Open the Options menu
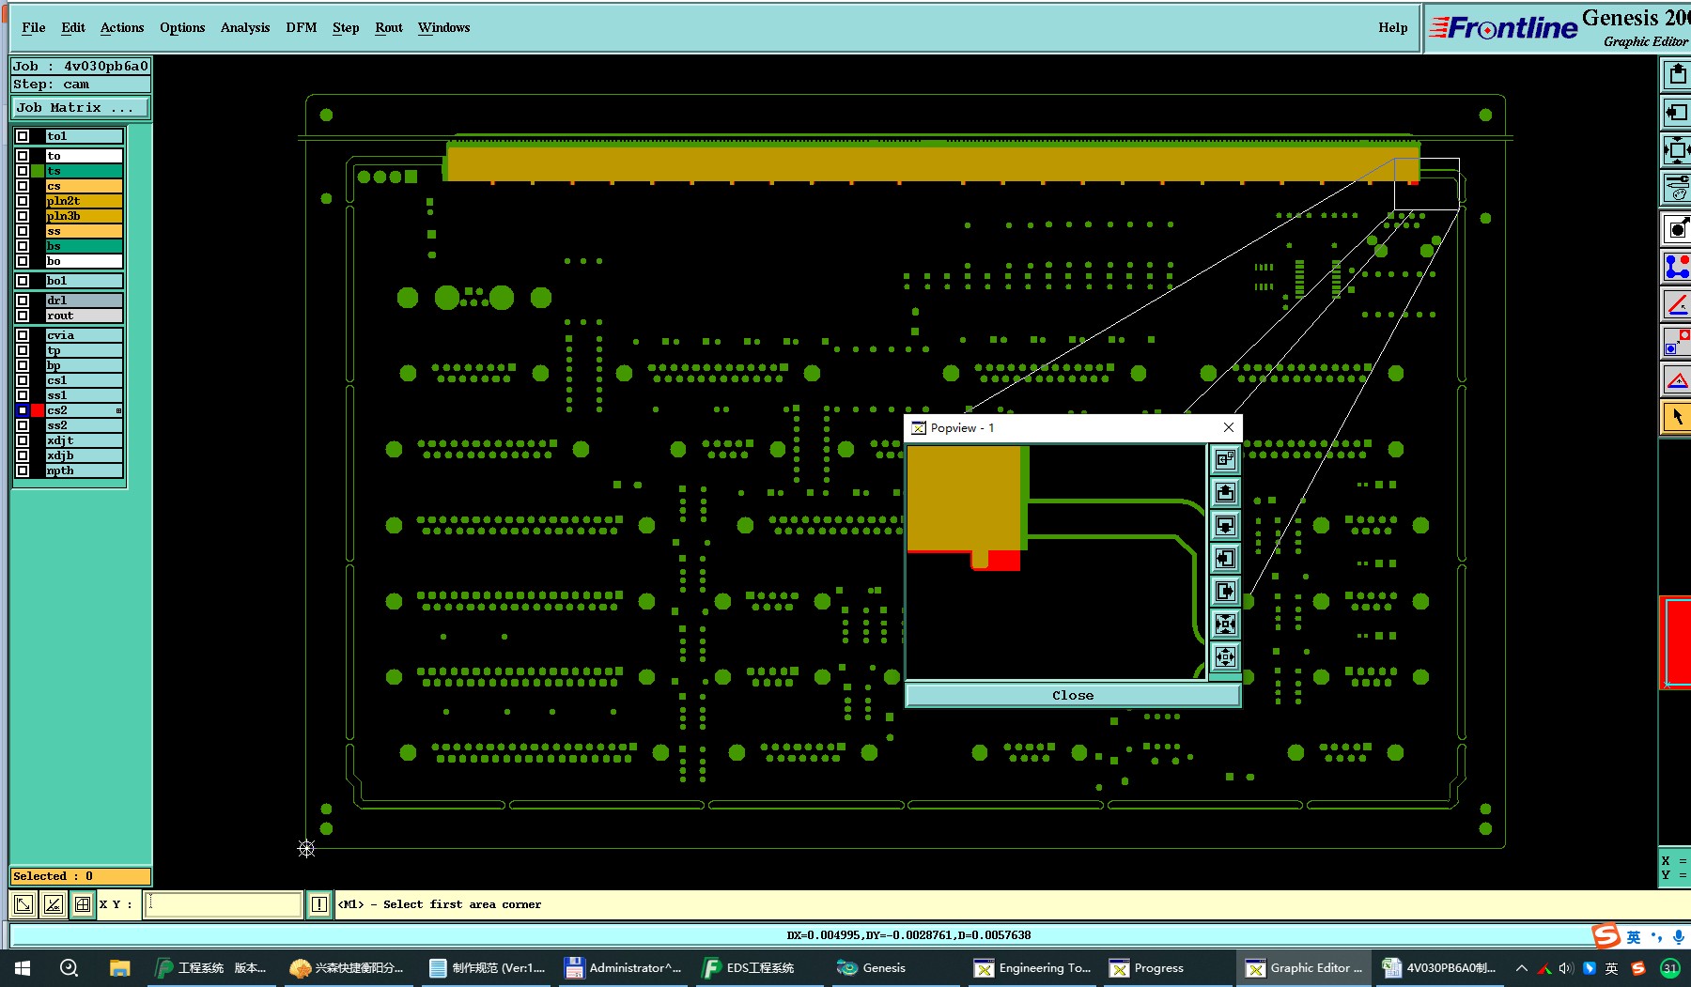Screen dimensions: 1691x987 (x=182, y=27)
